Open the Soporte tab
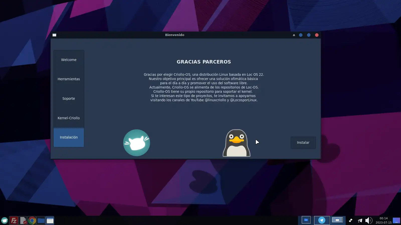This screenshot has height=225, width=401. [69, 98]
